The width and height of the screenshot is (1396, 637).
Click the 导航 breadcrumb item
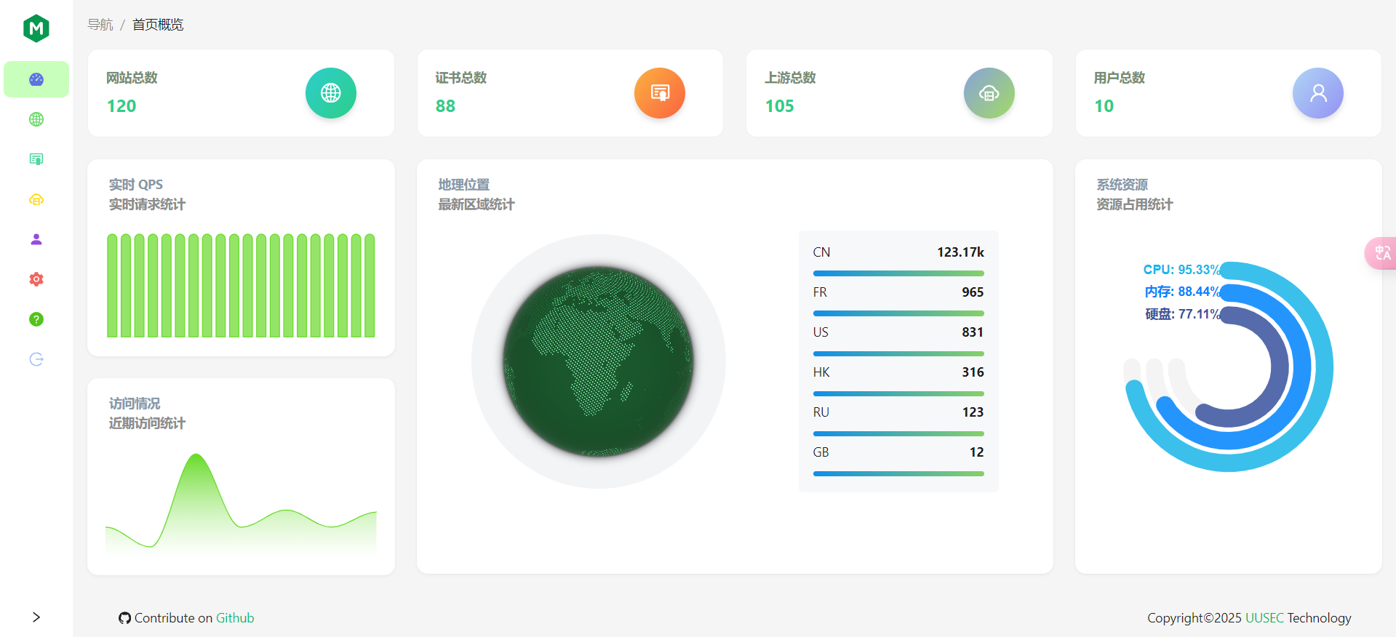click(100, 25)
